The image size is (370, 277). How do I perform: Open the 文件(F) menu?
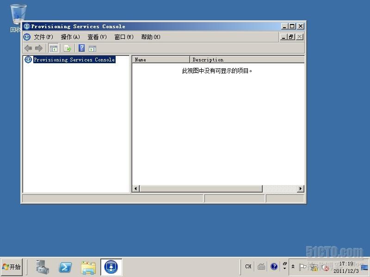coord(43,37)
